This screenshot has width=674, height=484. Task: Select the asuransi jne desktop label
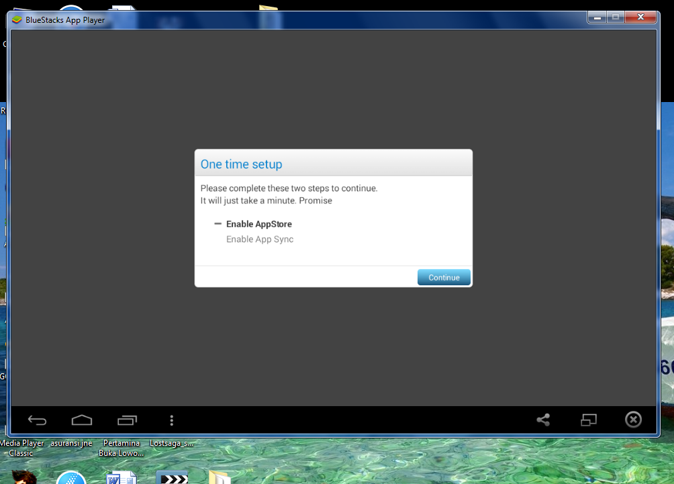pos(71,443)
